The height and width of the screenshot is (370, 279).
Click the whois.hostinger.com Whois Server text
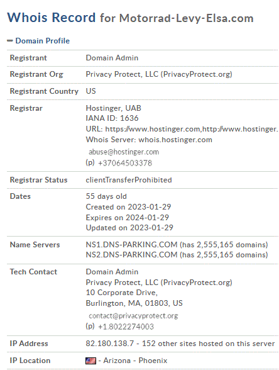coord(175,140)
